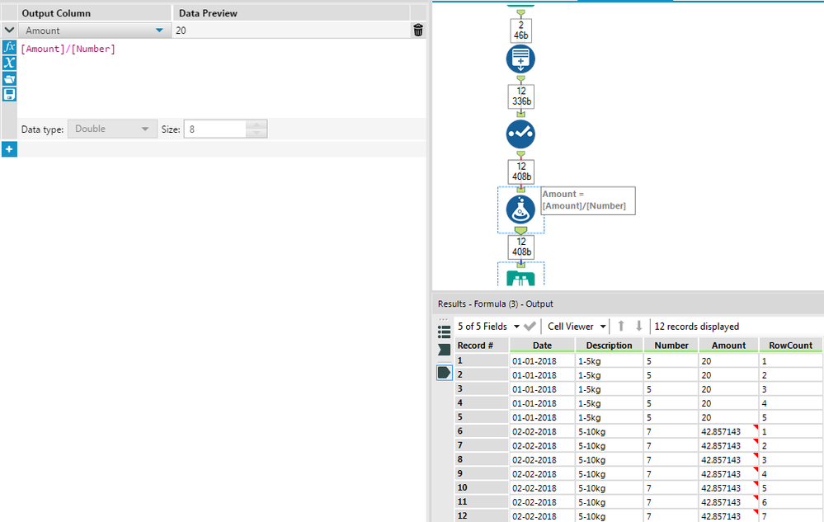Click the output anchor icon in Results sidebar
824x522 pixels.
coord(444,373)
